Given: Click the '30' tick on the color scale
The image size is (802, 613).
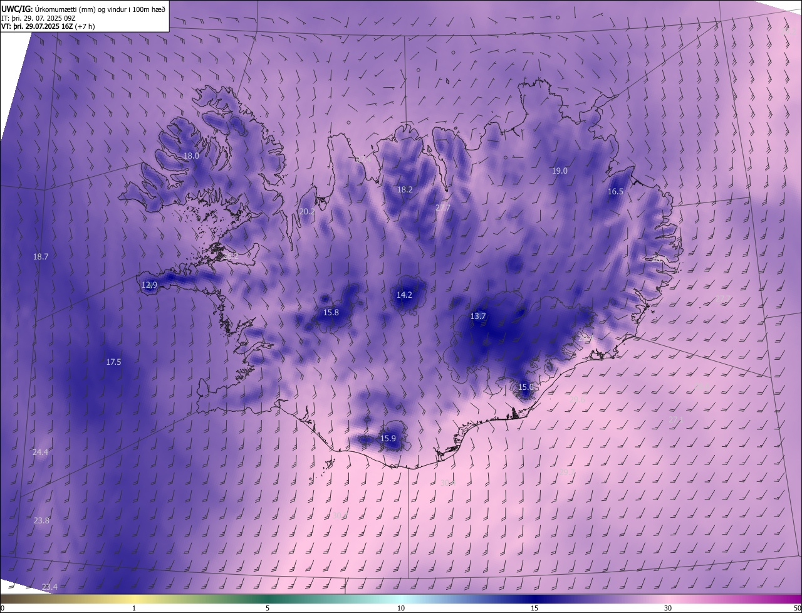Looking at the screenshot, I should tap(668, 608).
